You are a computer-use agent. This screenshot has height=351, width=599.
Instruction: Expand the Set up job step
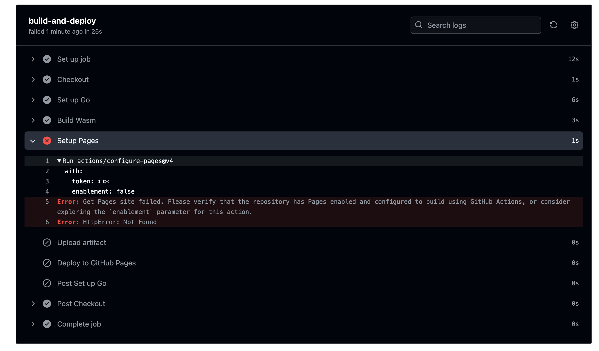coord(33,59)
